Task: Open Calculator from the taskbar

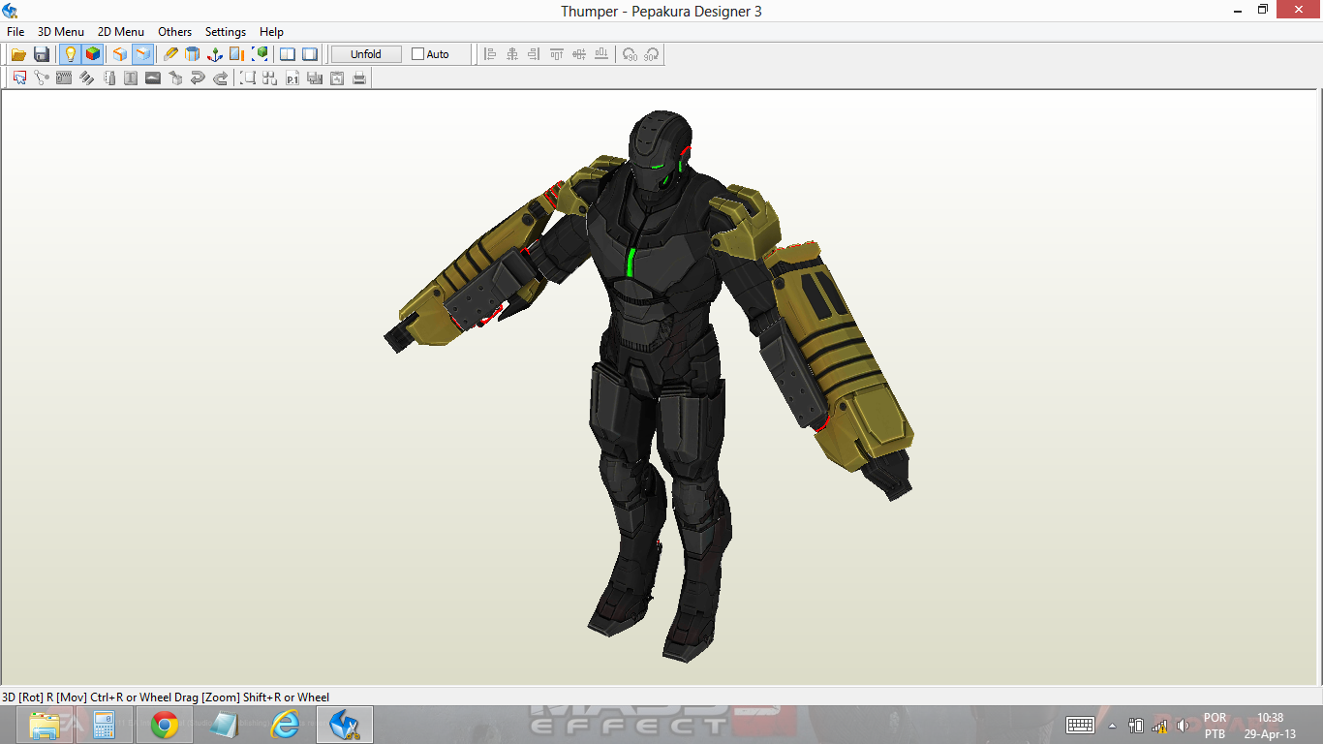Action: pos(105,725)
